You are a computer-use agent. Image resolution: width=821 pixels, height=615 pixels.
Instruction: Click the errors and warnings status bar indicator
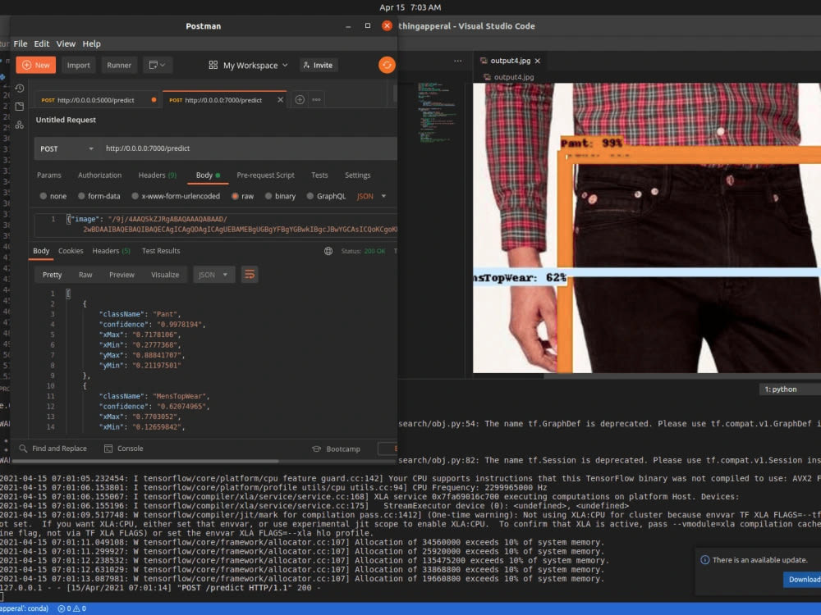pyautogui.click(x=71, y=608)
